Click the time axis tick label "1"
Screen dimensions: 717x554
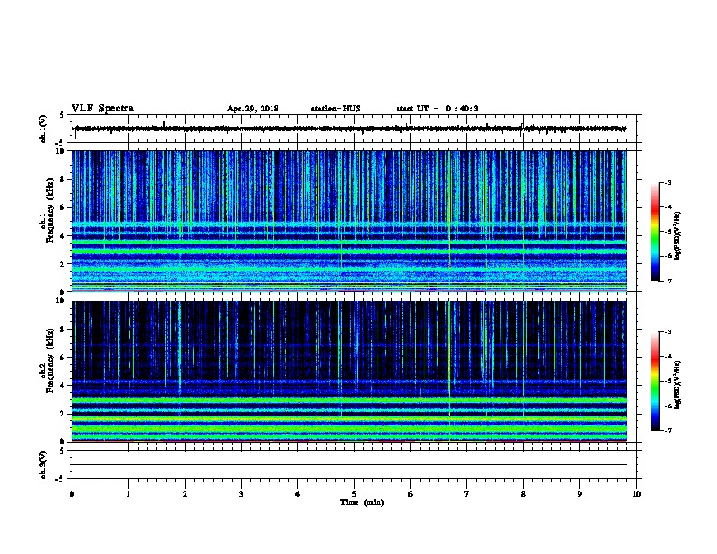128,494
